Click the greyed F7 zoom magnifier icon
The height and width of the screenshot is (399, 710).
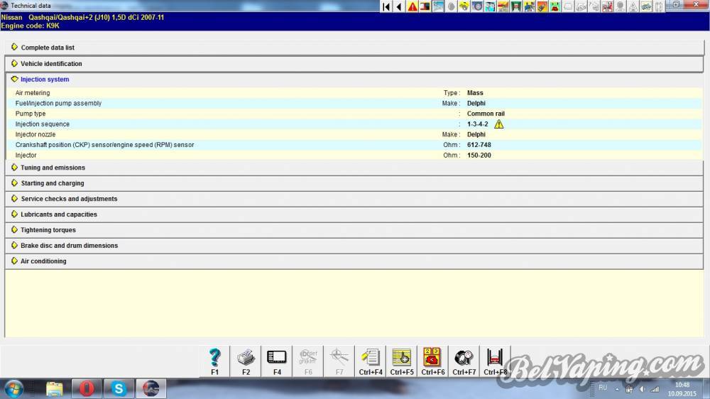click(339, 361)
